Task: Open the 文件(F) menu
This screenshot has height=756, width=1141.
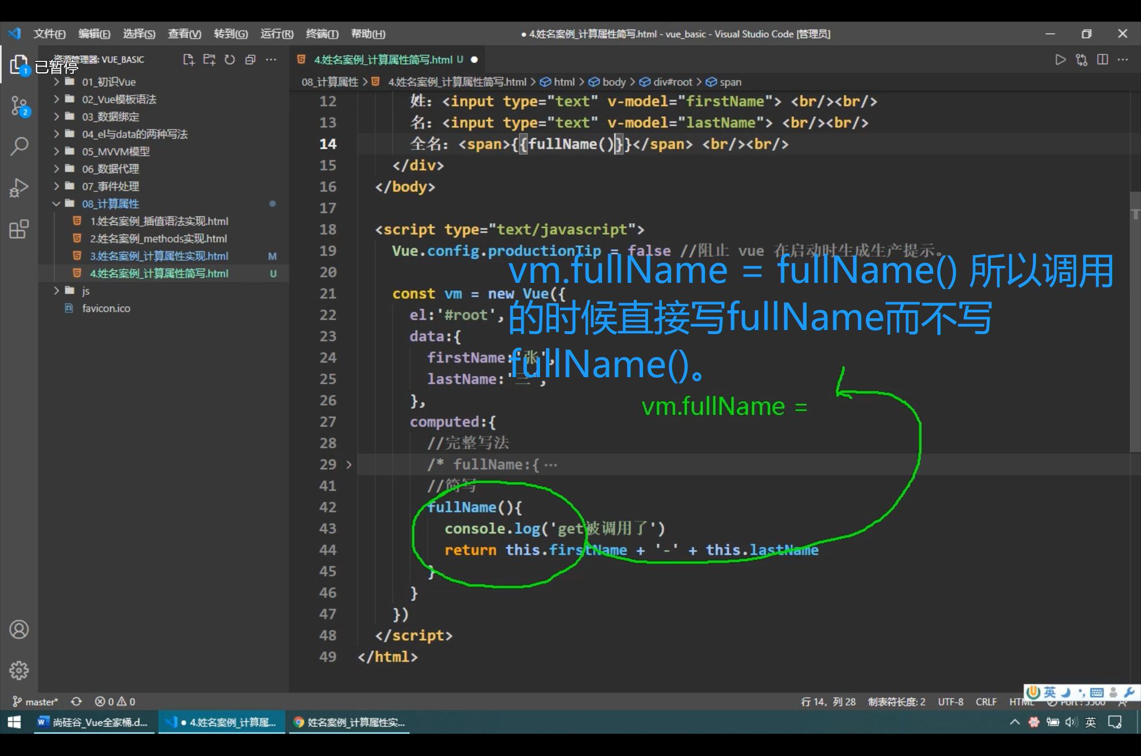Action: point(49,34)
